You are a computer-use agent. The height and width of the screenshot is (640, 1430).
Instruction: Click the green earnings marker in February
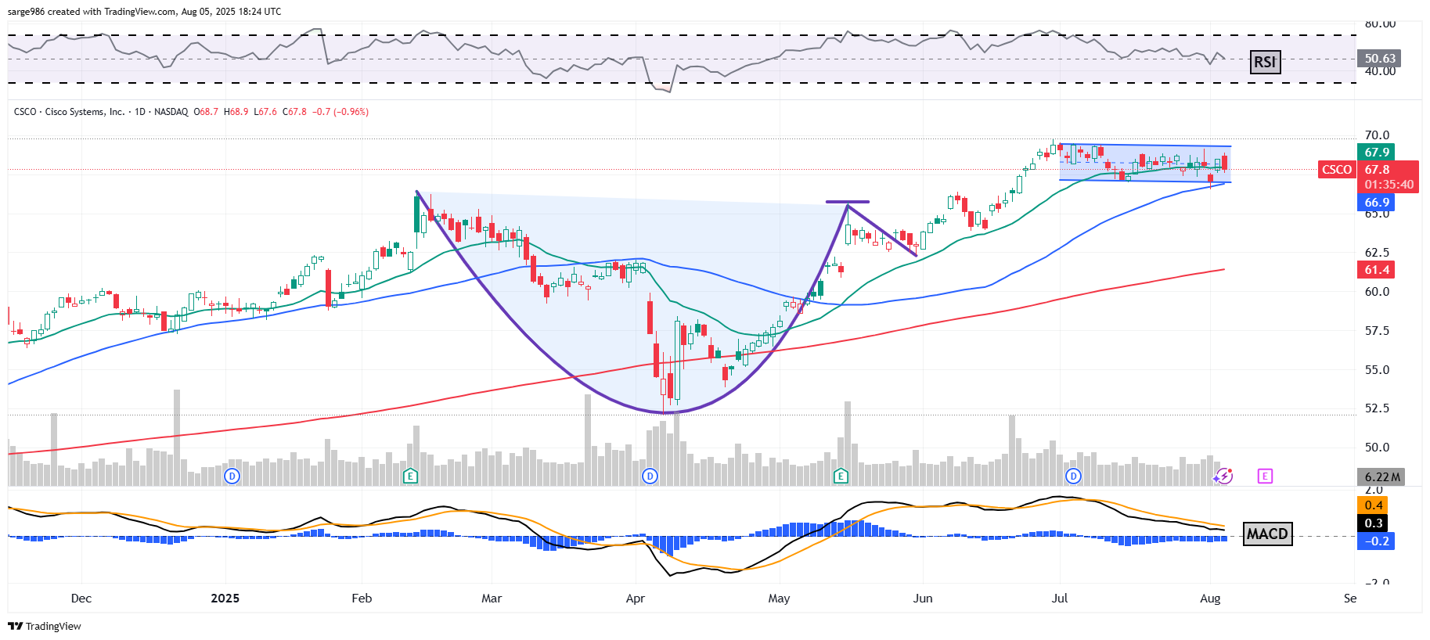click(410, 476)
